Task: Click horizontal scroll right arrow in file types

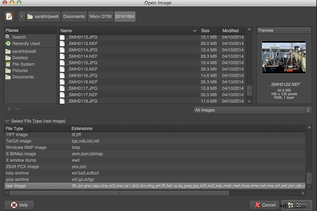Action: click(303, 193)
